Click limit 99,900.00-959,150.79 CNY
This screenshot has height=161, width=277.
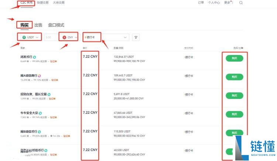[129, 61]
